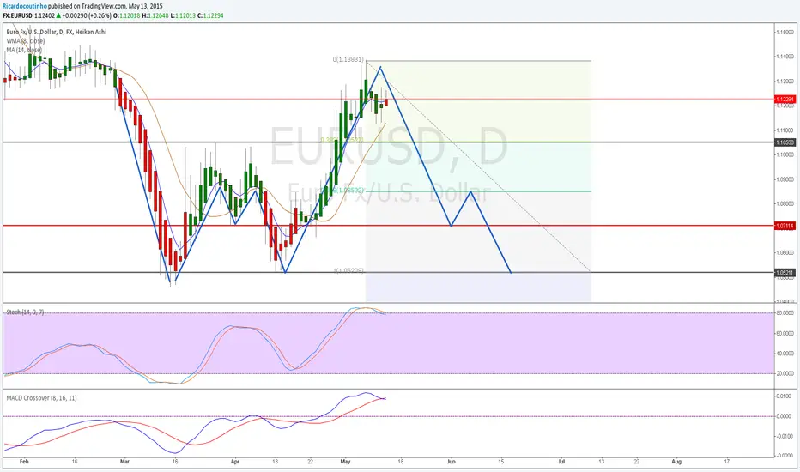Screen dimensions: 800x472
Task: Click the Jun date label on time axis
Action: point(451,462)
